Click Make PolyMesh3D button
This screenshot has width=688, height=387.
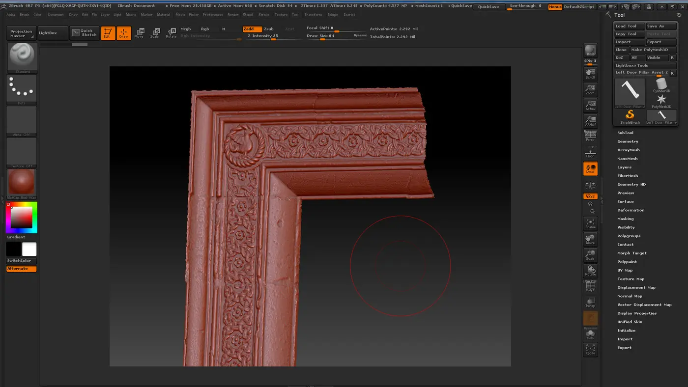pos(653,50)
